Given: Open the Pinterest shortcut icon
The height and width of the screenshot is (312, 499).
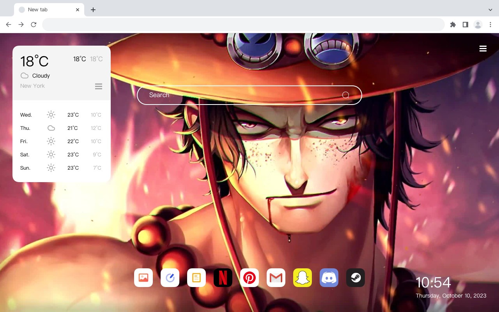Looking at the screenshot, I should [x=249, y=278].
